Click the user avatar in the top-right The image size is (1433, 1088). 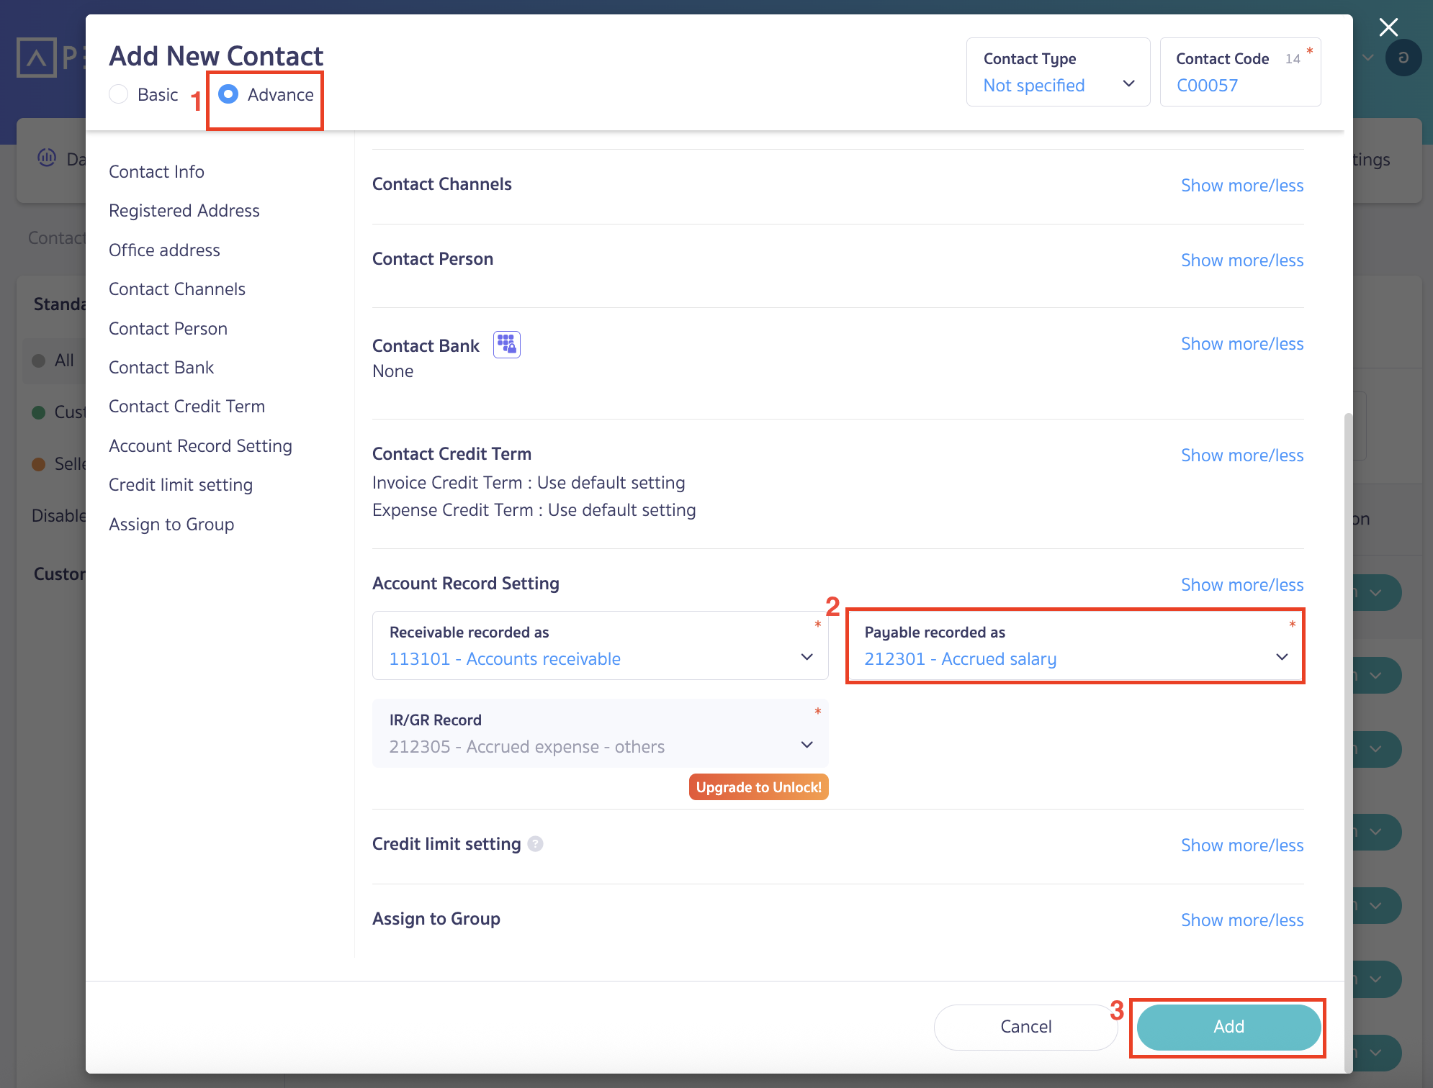pyautogui.click(x=1404, y=58)
